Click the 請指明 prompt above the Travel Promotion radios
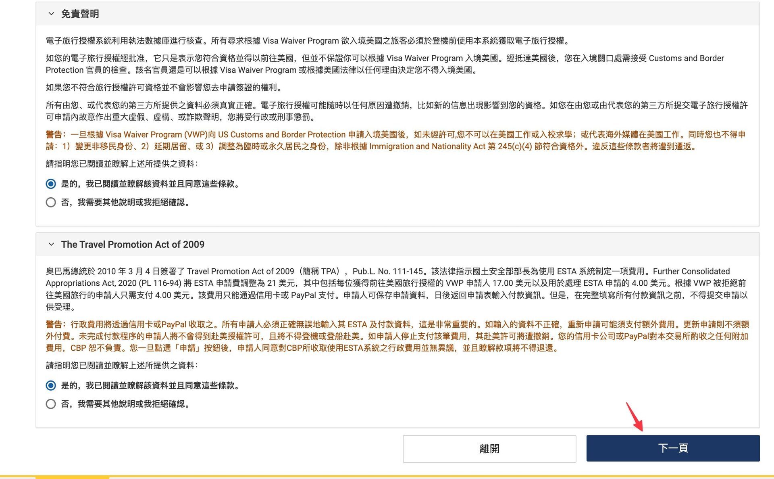Viewport: 774px width, 479px height. point(122,366)
